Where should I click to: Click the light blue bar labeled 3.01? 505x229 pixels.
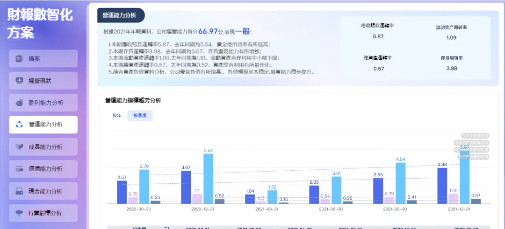[x=337, y=190]
